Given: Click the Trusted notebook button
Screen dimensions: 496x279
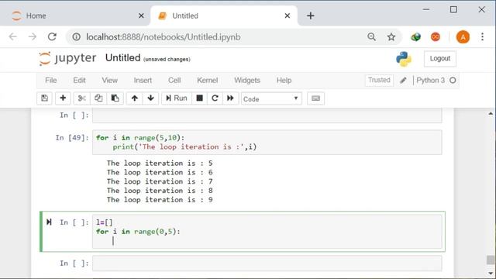Looking at the screenshot, I should (x=379, y=80).
